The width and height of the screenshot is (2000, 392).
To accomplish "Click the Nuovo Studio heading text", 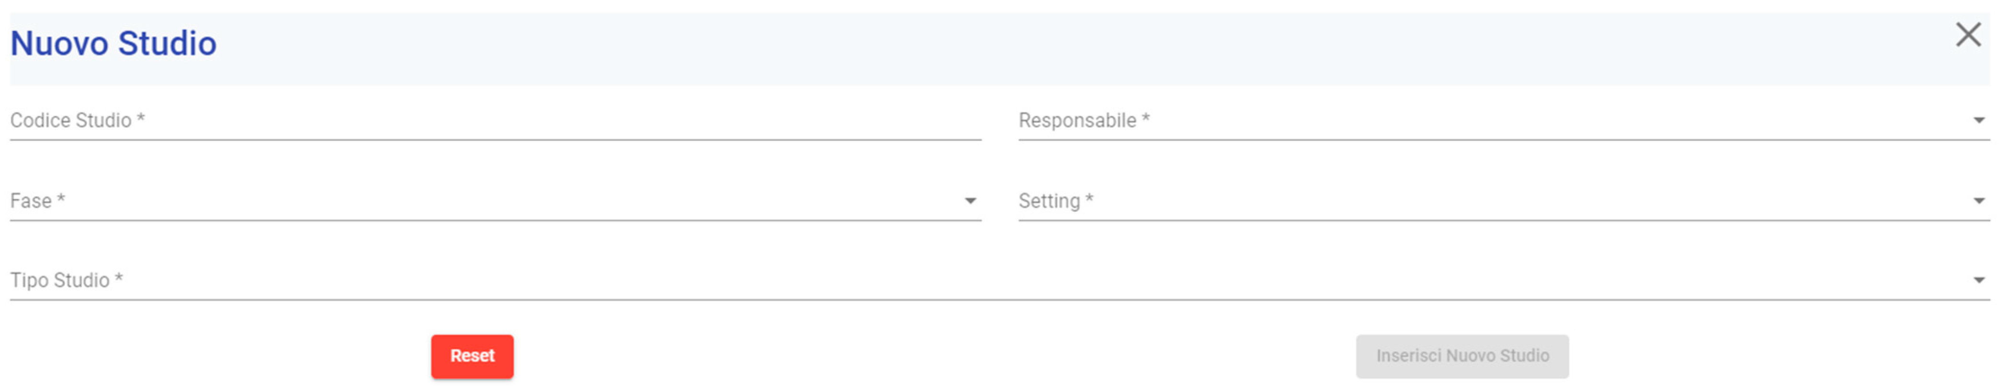I will click(x=113, y=44).
